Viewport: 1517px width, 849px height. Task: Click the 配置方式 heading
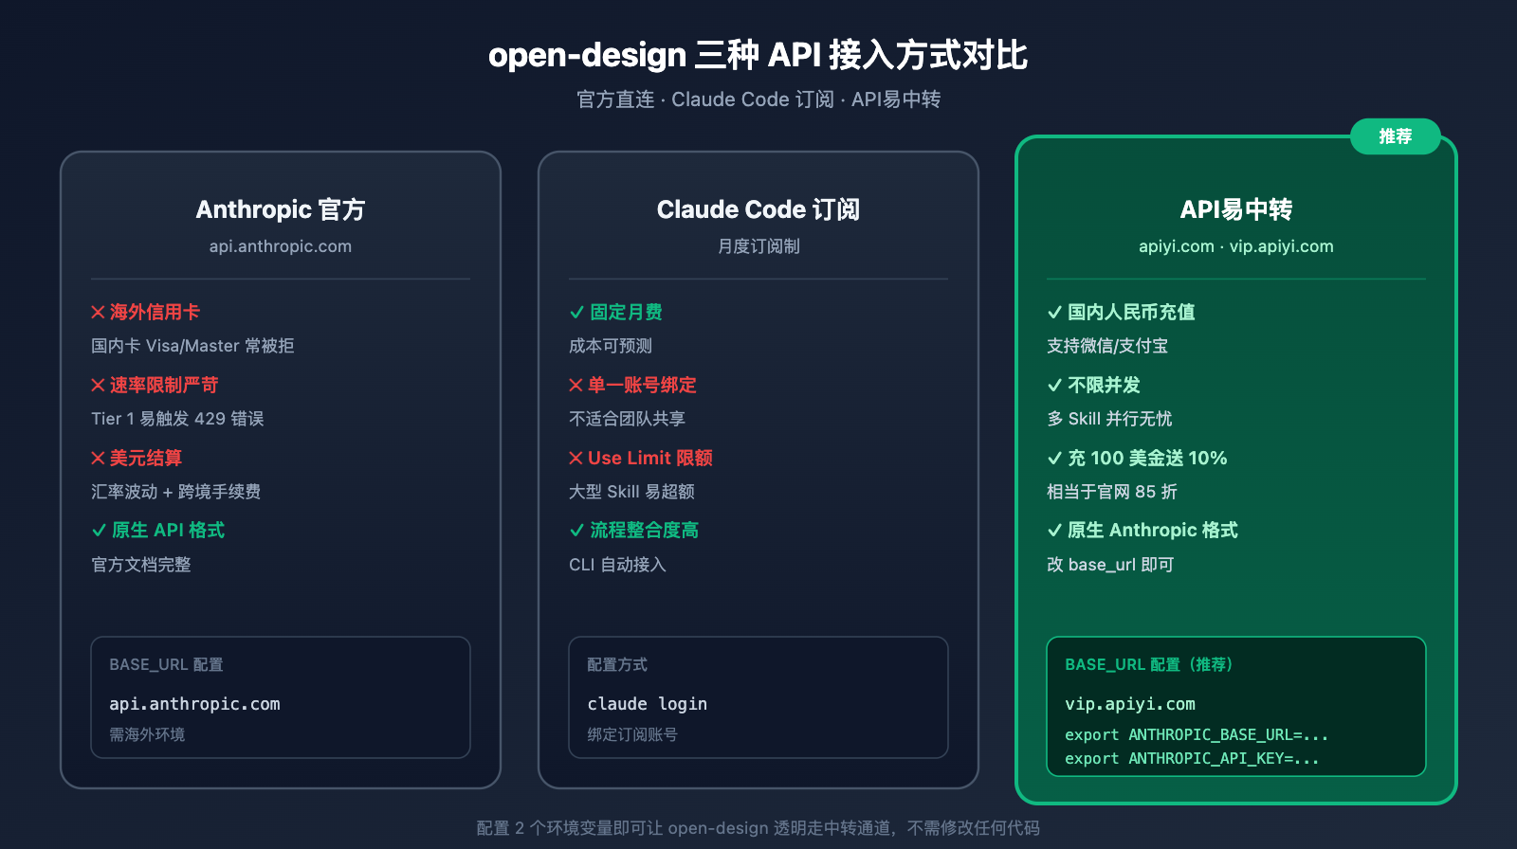(617, 665)
